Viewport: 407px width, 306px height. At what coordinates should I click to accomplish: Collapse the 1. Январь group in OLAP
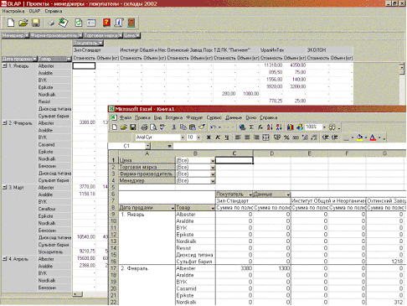[x=4, y=66]
